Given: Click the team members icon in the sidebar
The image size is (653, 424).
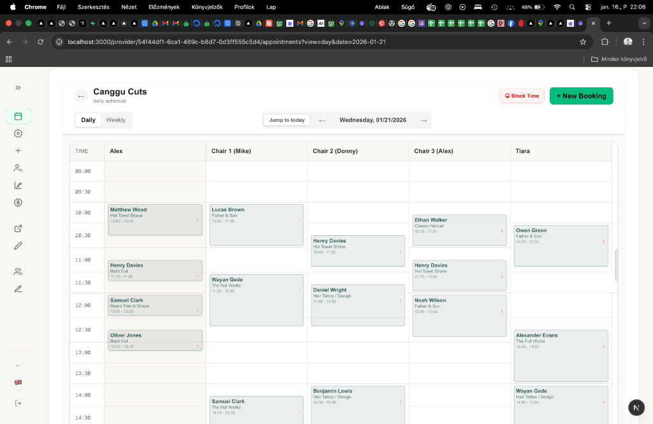Looking at the screenshot, I should coord(18,272).
